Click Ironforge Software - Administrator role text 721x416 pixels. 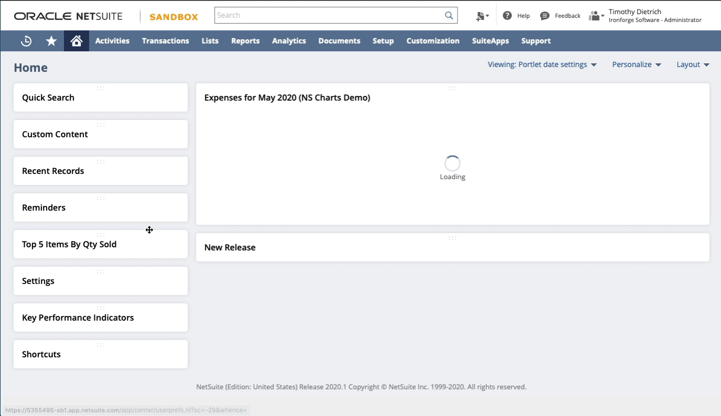coord(655,20)
